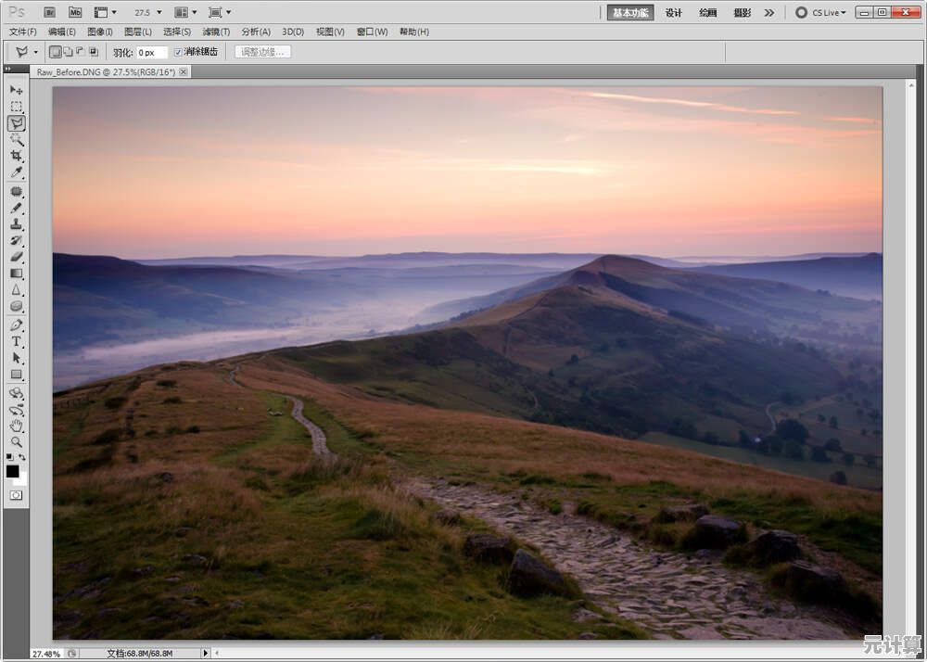The height and width of the screenshot is (662, 927).
Task: Open the 27.5 zoom level dropdown
Action: click(147, 13)
